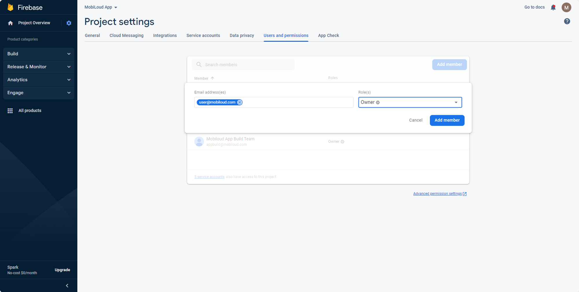Open the help question mark icon

567,21
